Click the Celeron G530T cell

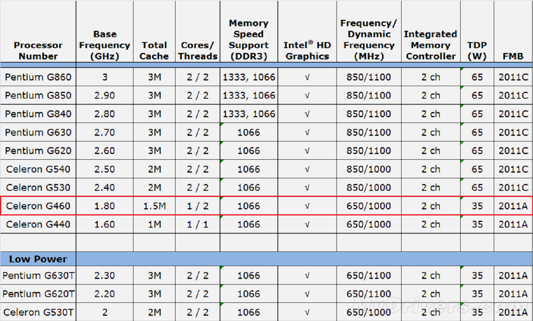coord(38,312)
